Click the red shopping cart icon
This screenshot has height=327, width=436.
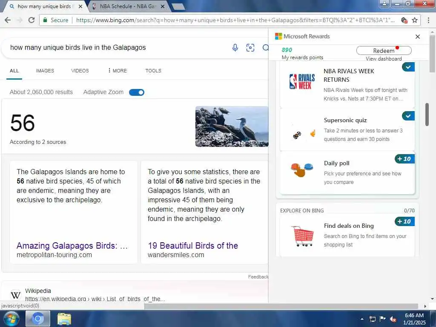[x=303, y=236]
